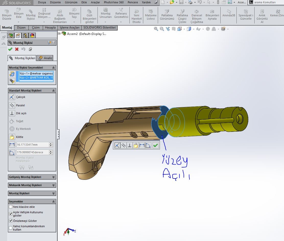The width and height of the screenshot is (284, 241).
Task: Uncheck Önizlemeyi Göster option
Action: (x=11, y=221)
